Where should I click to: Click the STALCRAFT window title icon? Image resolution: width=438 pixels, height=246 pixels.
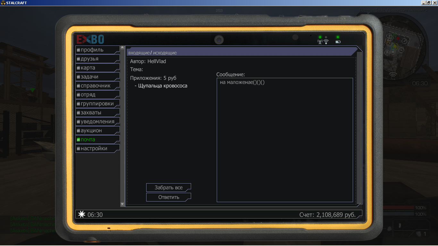point(3,3)
